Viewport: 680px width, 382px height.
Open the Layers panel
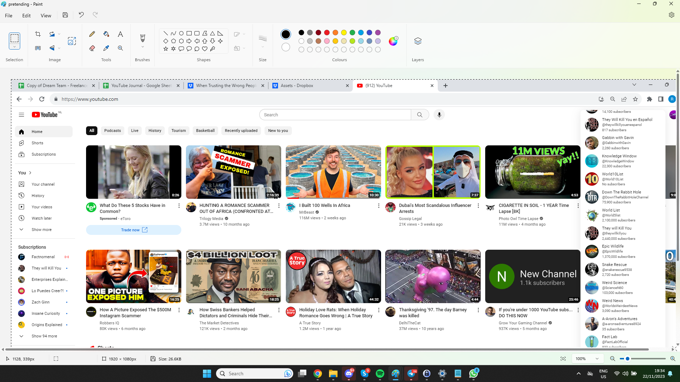point(418,41)
